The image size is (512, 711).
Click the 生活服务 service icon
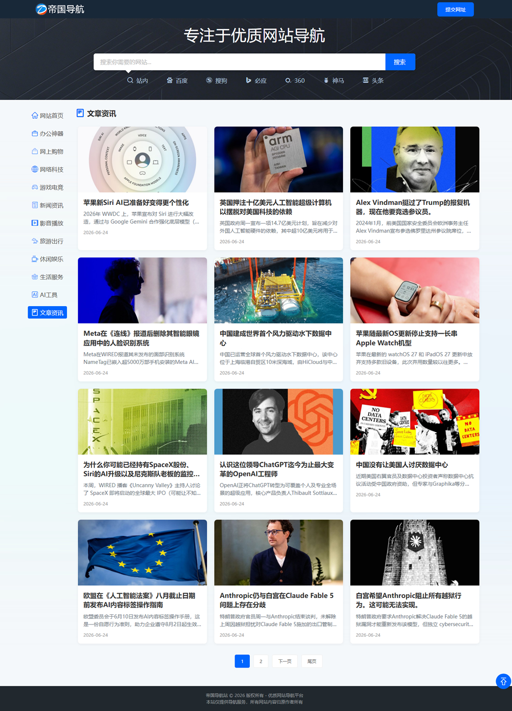pyautogui.click(x=35, y=277)
